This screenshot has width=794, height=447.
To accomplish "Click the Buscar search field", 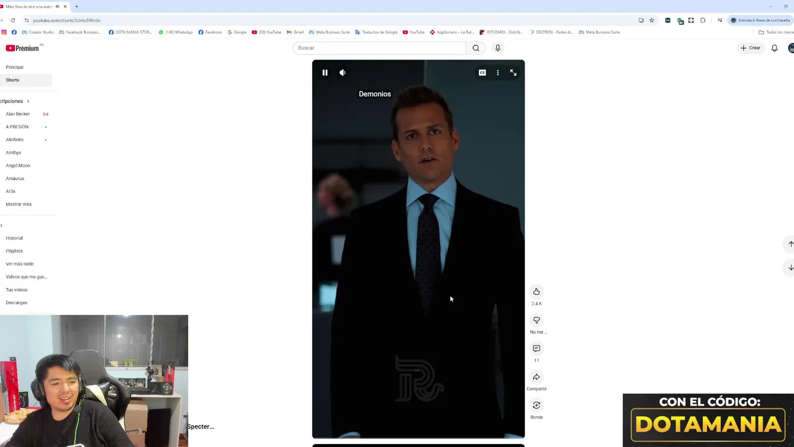I will (379, 48).
